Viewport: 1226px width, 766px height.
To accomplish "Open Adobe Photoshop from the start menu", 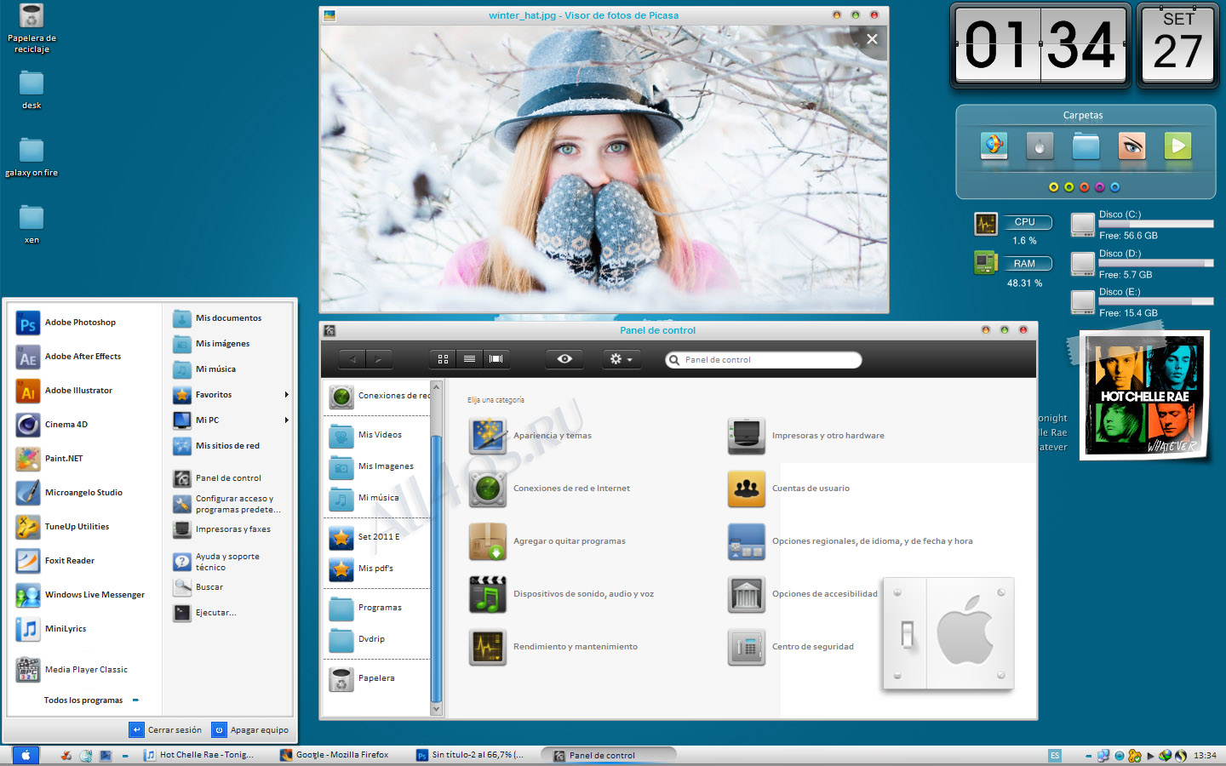I will click(80, 323).
